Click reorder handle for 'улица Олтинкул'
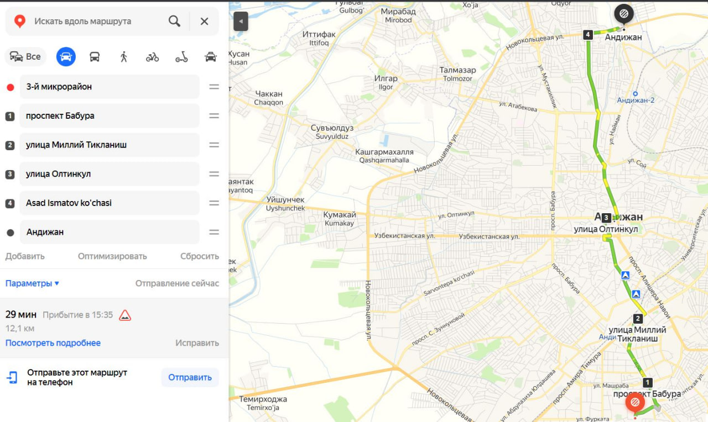Viewport: 708px width, 422px height. pyautogui.click(x=214, y=174)
